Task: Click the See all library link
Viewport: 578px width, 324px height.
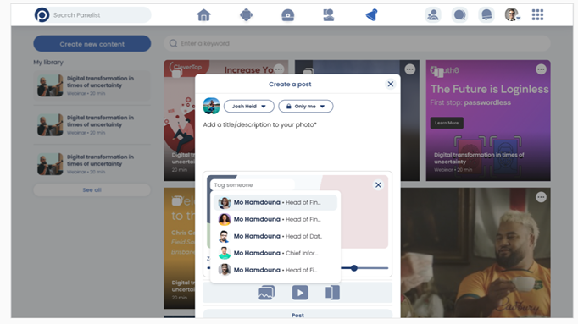Action: (92, 190)
